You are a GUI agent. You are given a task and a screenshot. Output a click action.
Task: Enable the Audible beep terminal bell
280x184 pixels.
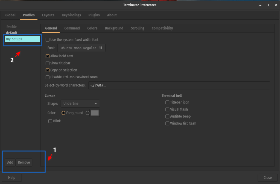tap(167, 116)
